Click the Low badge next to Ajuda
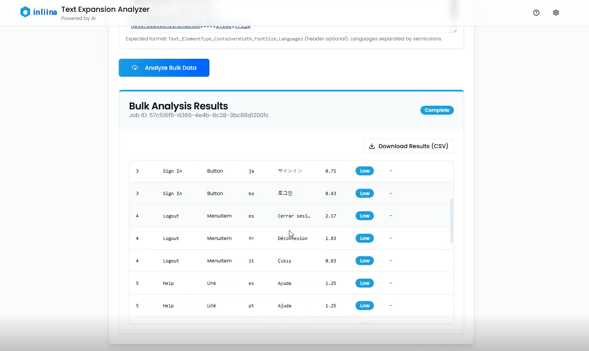Viewport: 589px width, 351px height. tap(364, 306)
